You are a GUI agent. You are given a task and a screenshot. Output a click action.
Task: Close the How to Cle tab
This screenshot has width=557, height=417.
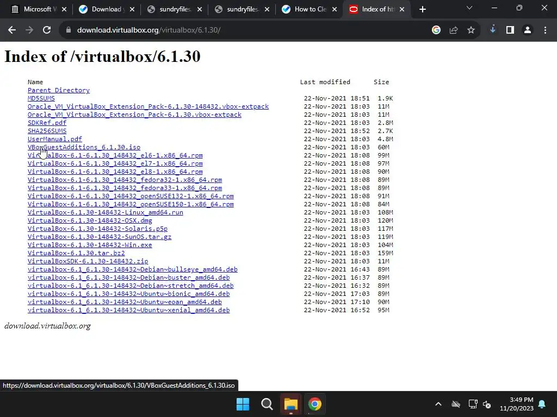pos(335,10)
